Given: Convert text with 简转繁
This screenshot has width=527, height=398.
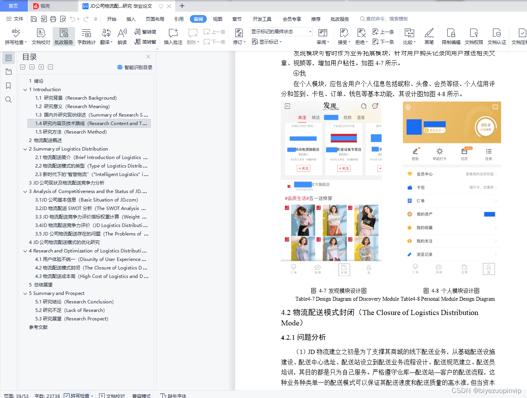Looking at the screenshot, I should click(145, 42).
